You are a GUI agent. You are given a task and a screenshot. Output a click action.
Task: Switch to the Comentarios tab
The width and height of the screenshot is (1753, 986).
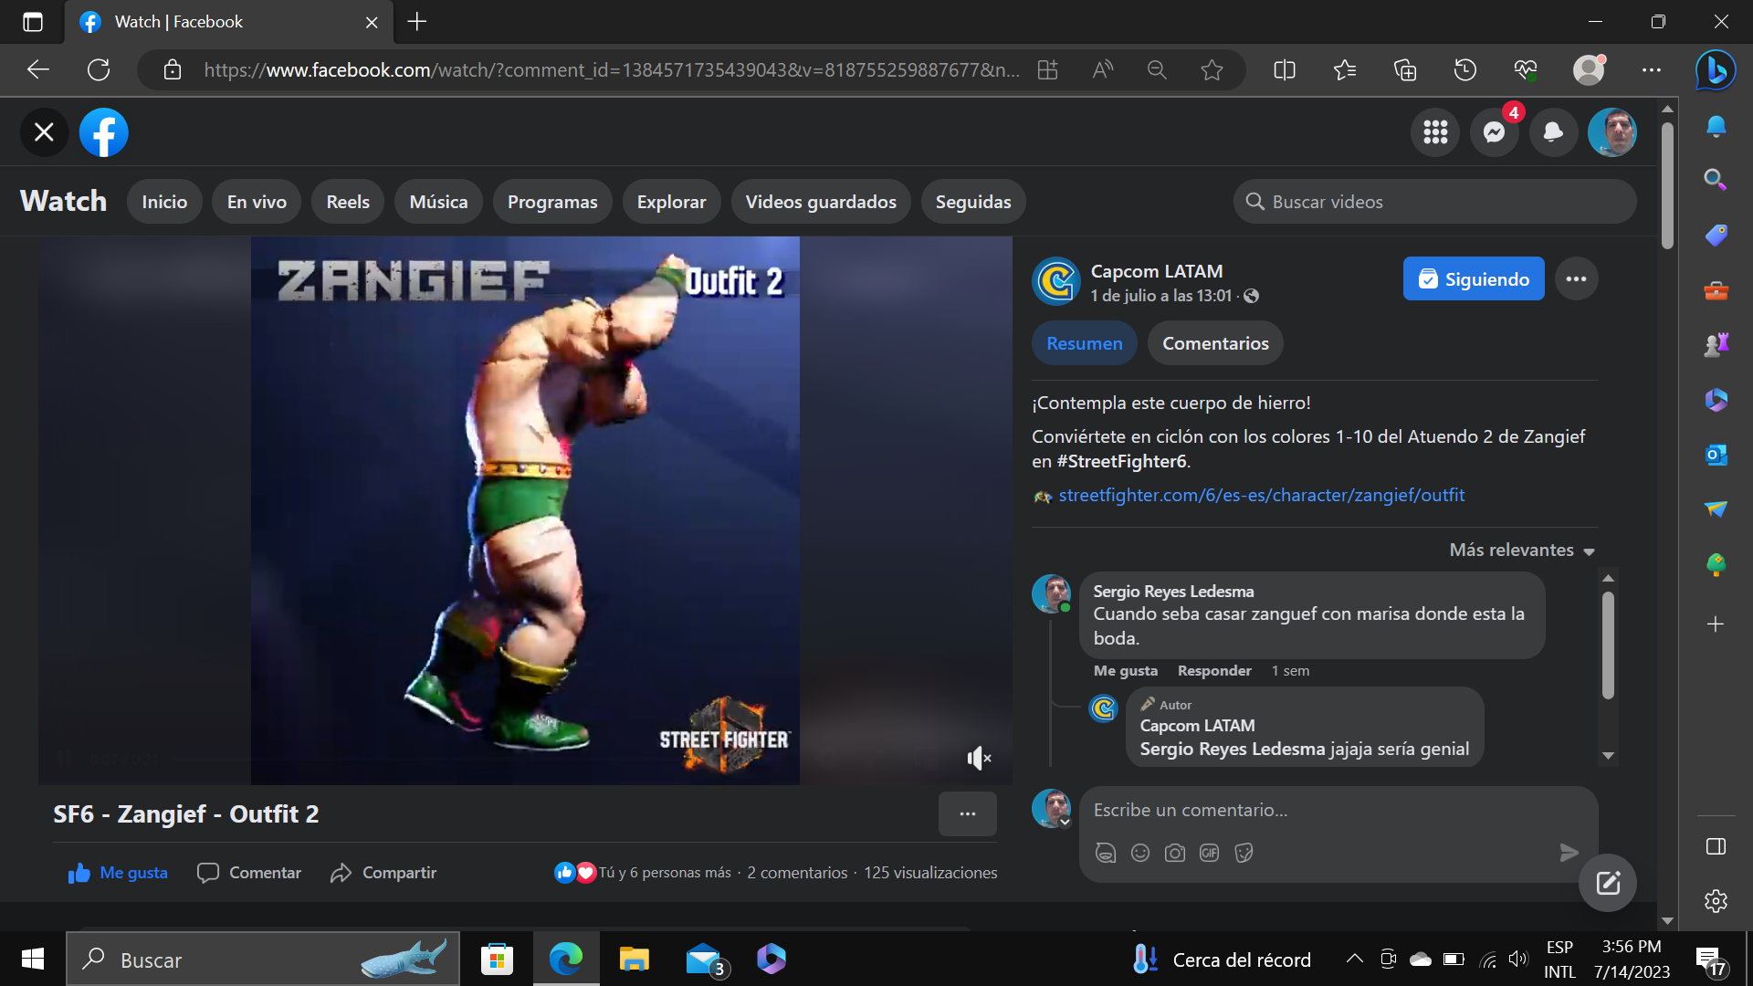pos(1214,343)
